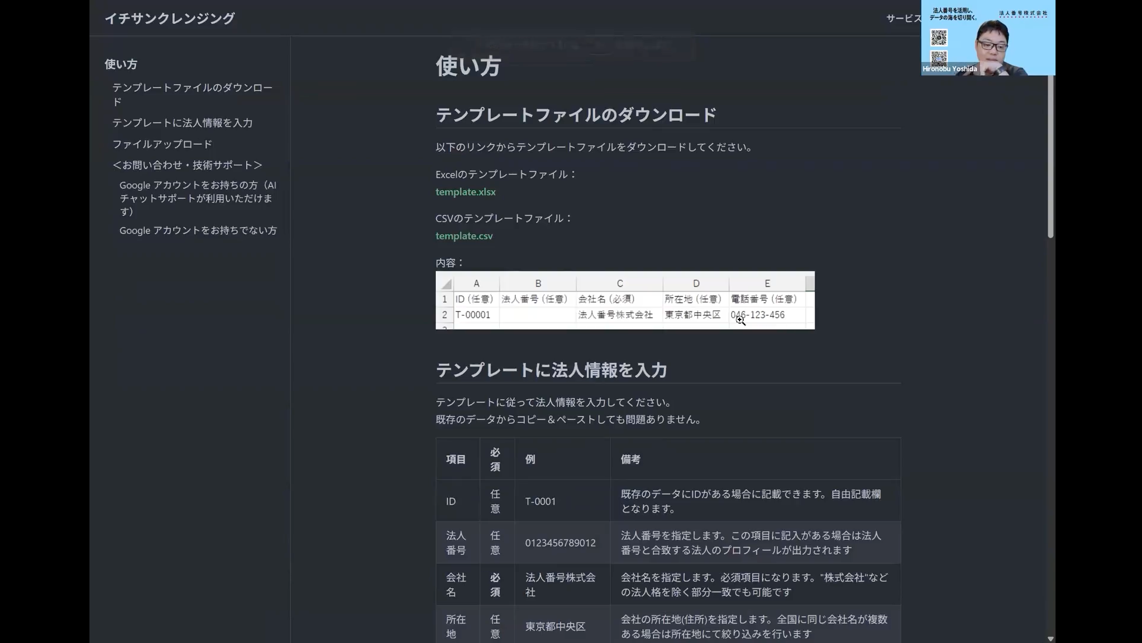Click the upper QR code in video overlay
The width and height of the screenshot is (1142, 643).
point(939,38)
